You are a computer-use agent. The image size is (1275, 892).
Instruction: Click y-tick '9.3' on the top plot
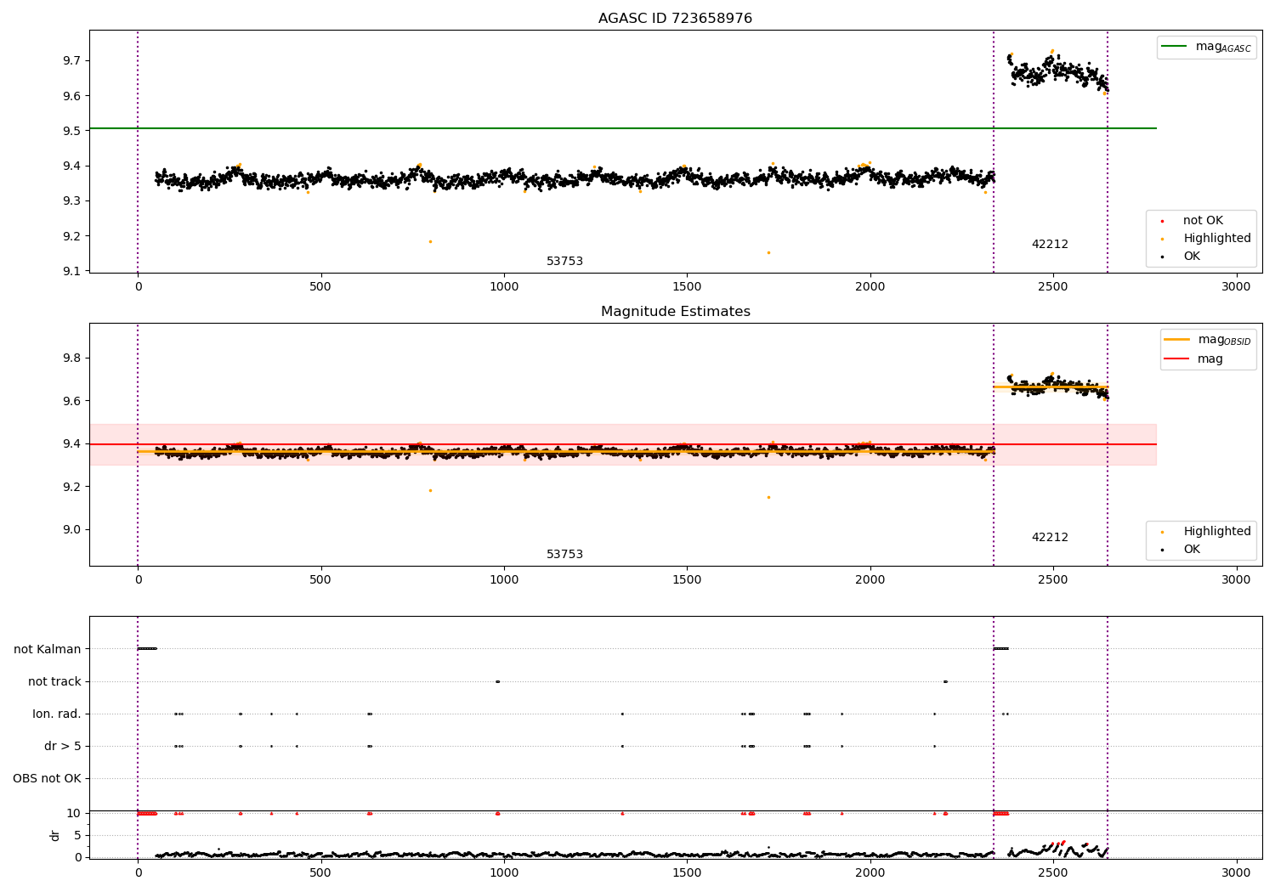(x=71, y=201)
